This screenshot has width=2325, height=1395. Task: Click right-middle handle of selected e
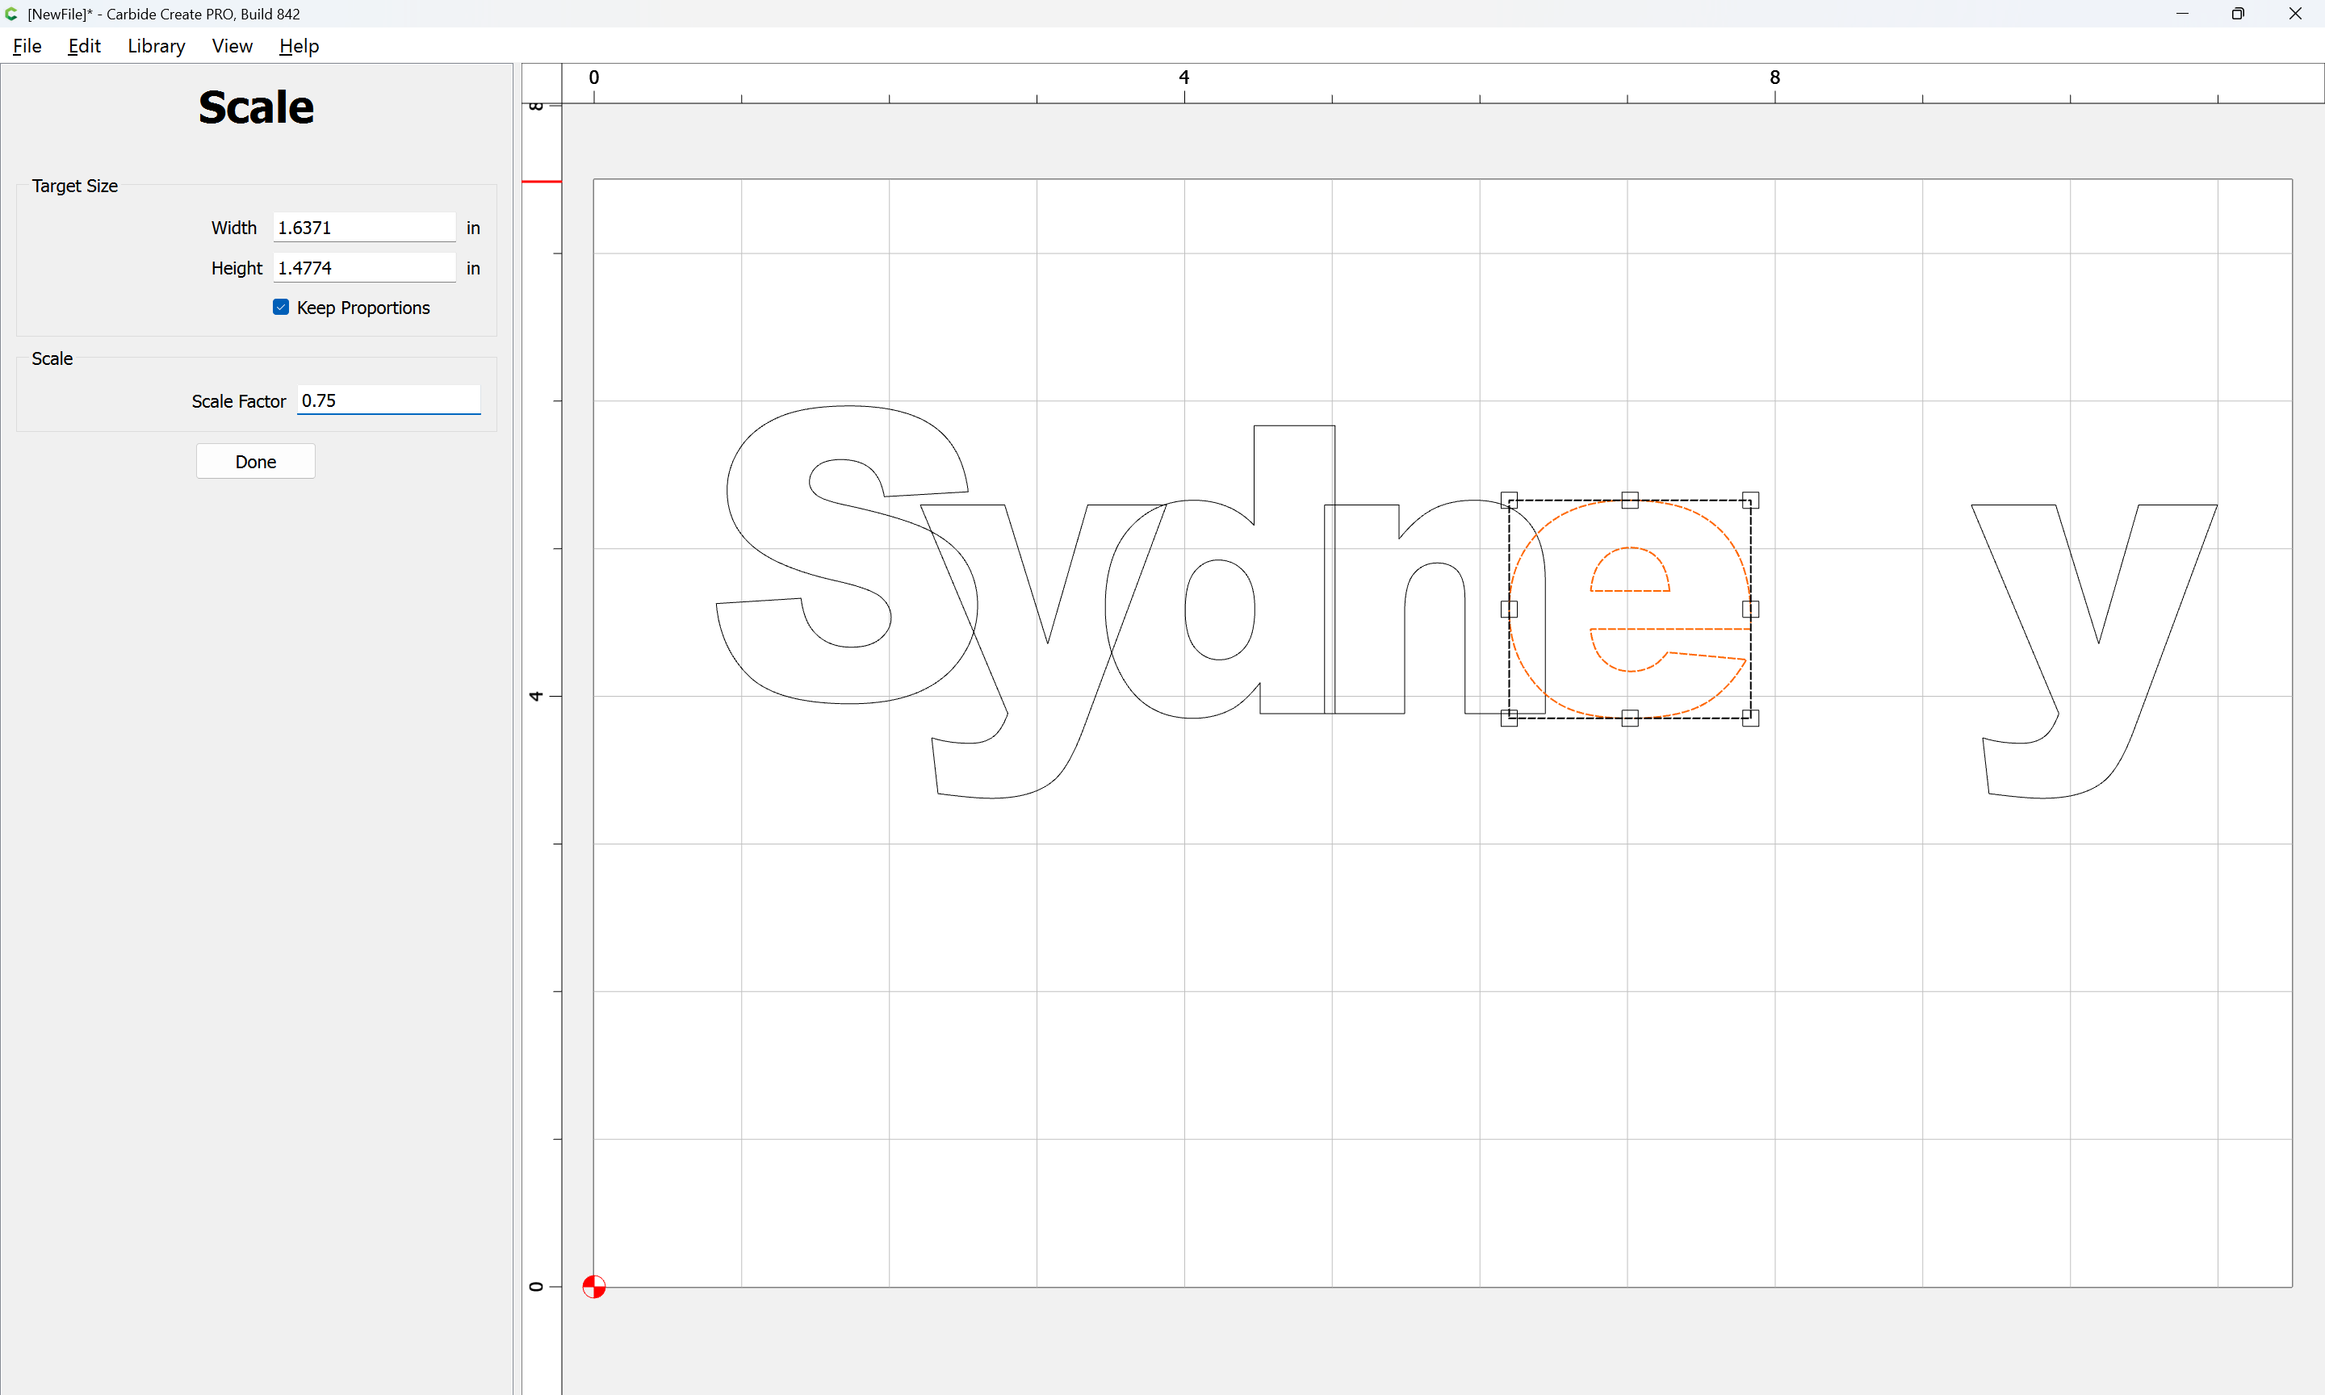pyautogui.click(x=1750, y=610)
